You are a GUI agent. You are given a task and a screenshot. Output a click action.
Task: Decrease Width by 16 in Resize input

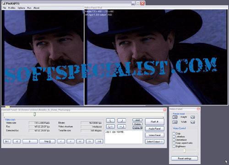[x=175, y=122]
